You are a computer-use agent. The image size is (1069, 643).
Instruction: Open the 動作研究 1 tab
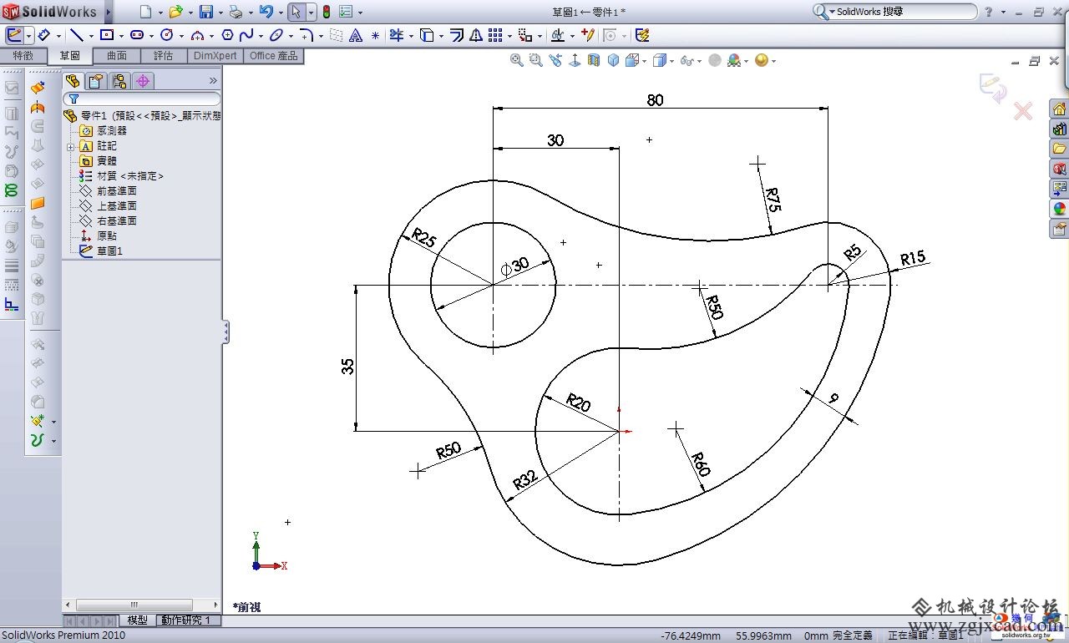(187, 620)
